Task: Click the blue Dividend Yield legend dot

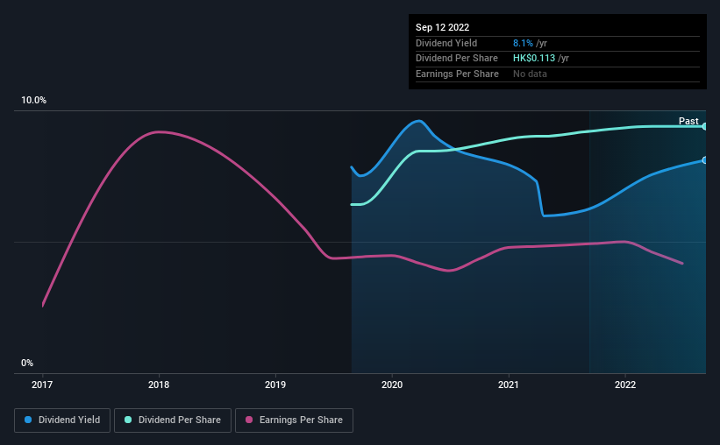Action: tap(28, 420)
